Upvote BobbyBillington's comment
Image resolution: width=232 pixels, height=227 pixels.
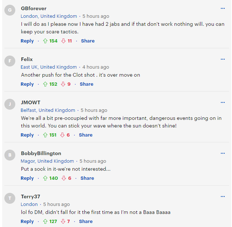[45, 178]
